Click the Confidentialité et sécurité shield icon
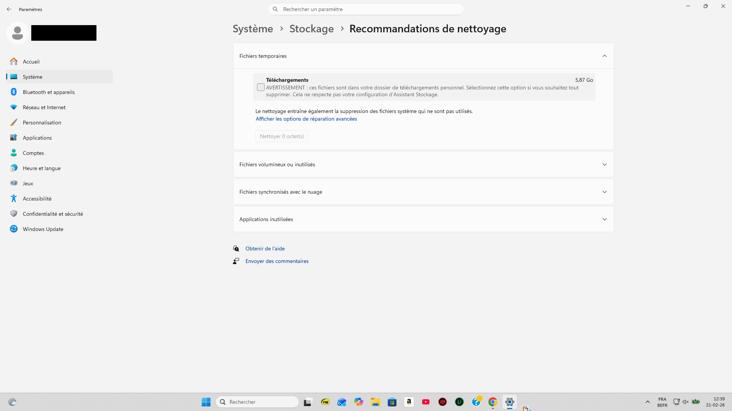This screenshot has height=411, width=732. (14, 214)
